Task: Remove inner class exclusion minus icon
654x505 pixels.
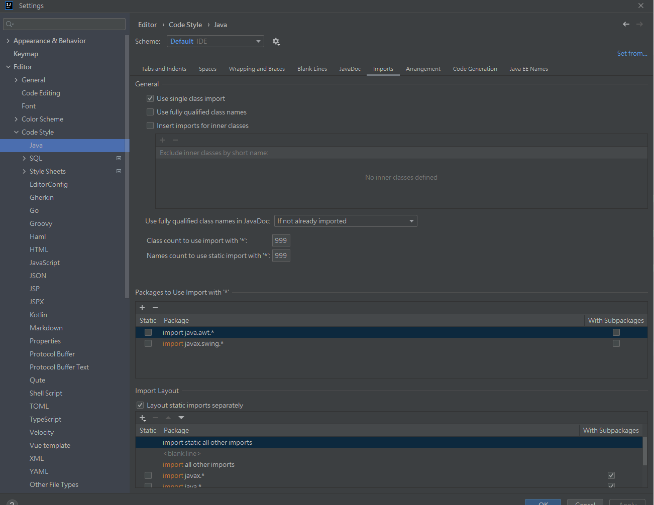Action: [x=175, y=140]
